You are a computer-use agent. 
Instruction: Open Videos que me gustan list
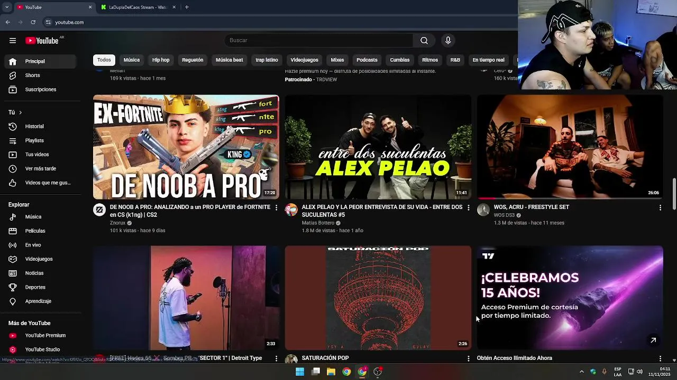tap(41, 183)
